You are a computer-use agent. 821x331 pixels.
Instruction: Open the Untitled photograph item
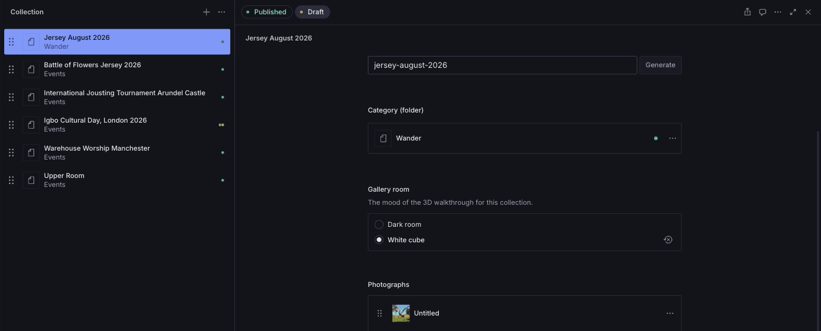tap(525, 313)
